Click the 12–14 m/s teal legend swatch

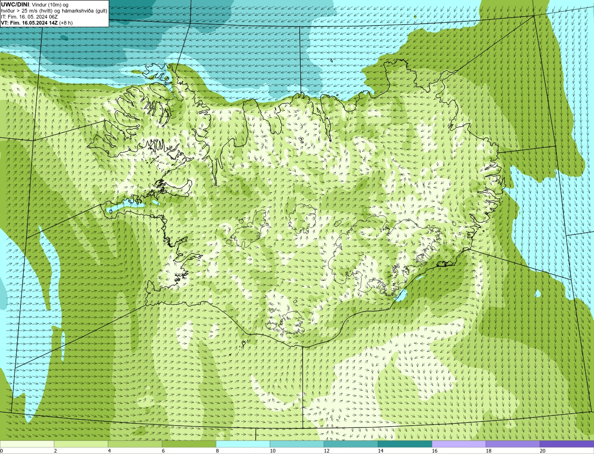[x=351, y=444]
